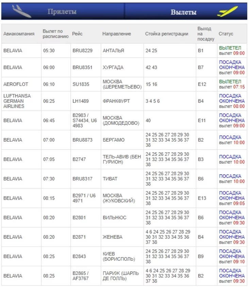This screenshot has width=249, height=287.
Task: Select destination ВИЛЬНЮС
Action: point(115,217)
